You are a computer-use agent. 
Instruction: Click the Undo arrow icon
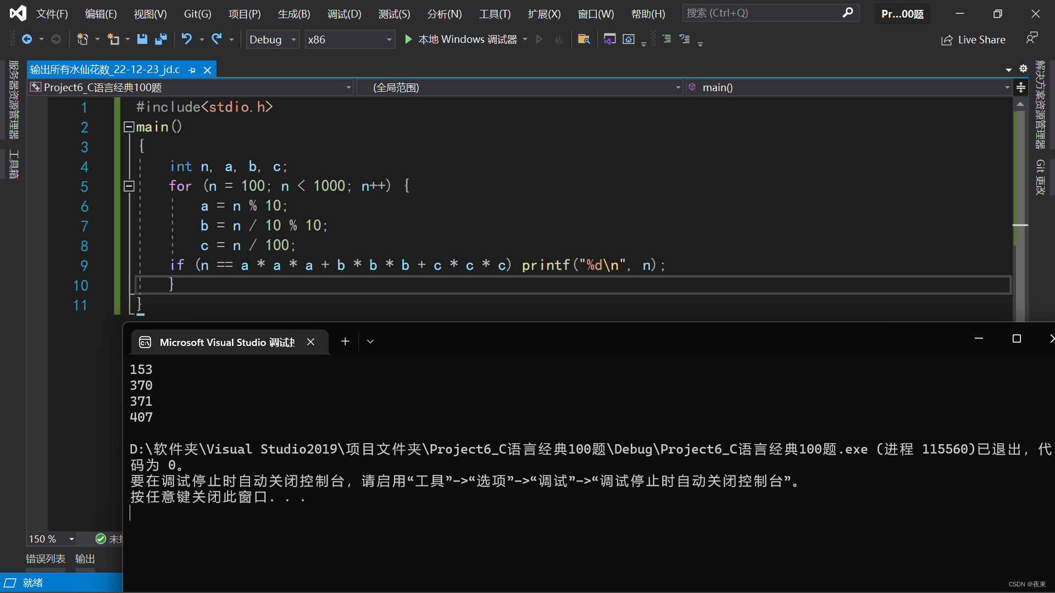pyautogui.click(x=187, y=39)
